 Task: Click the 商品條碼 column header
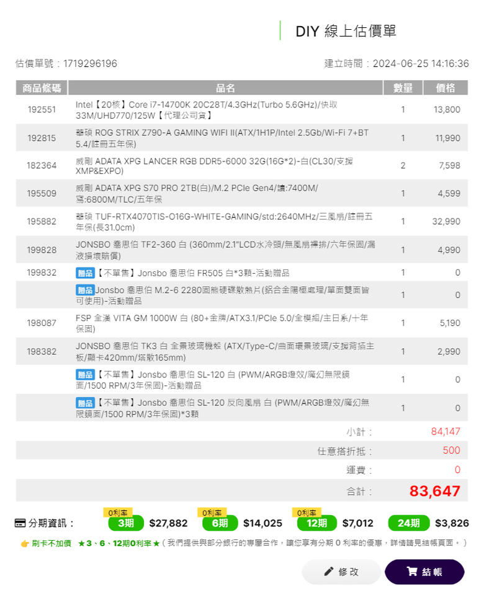pyautogui.click(x=42, y=88)
